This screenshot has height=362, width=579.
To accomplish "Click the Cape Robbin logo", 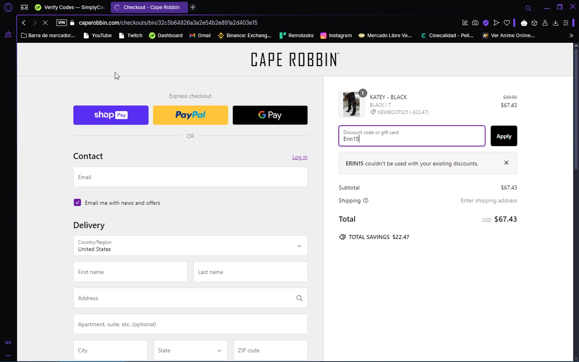I will point(295,60).
